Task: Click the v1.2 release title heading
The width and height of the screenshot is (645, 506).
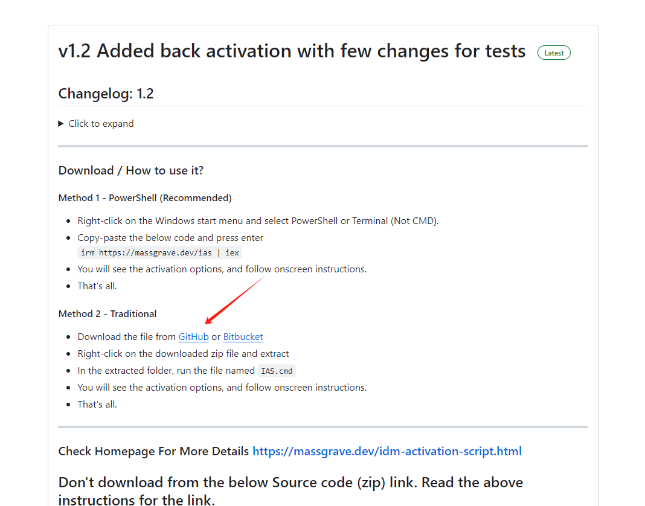Action: point(292,51)
